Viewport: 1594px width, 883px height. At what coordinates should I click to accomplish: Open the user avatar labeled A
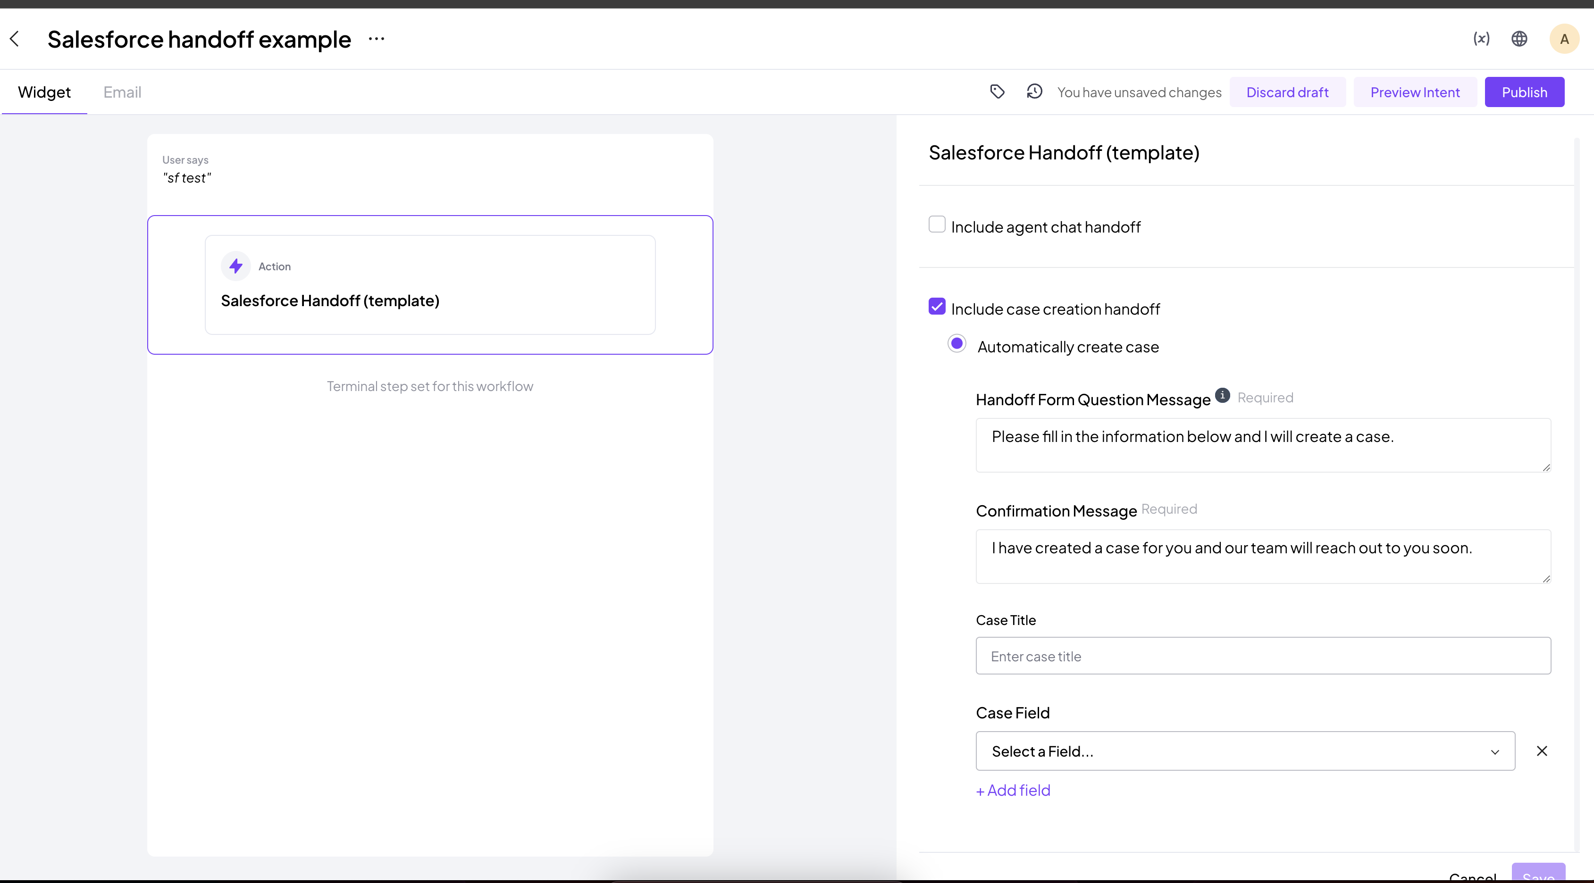pos(1564,39)
